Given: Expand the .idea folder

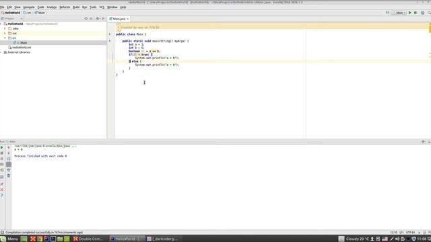Looking at the screenshot, I should click(5, 28).
